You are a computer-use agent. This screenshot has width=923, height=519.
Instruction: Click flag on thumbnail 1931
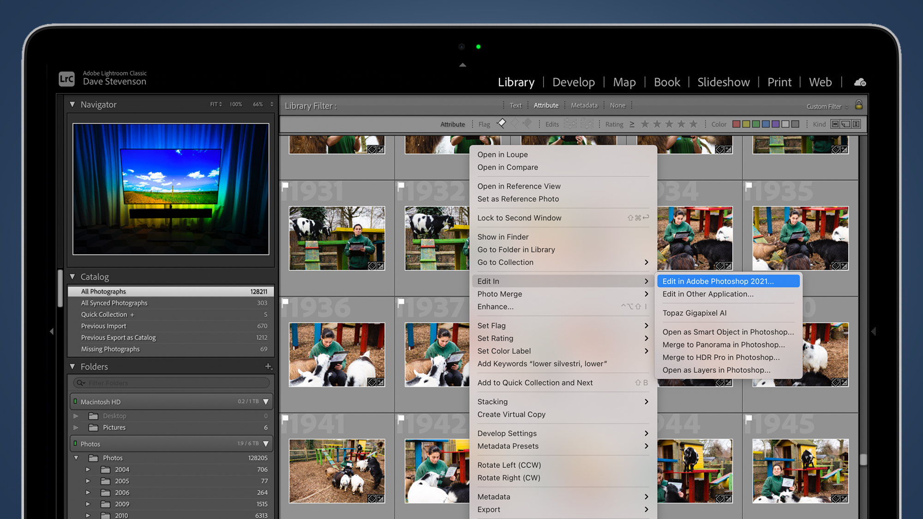[x=285, y=185]
